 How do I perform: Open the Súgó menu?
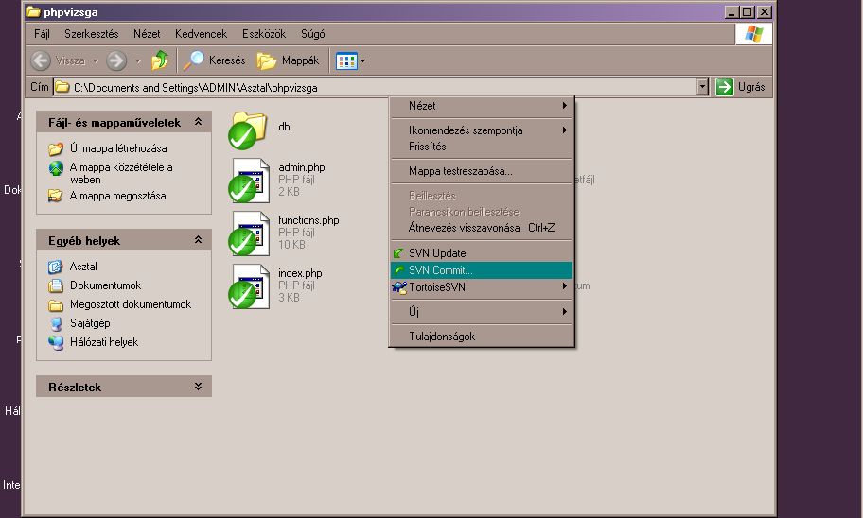(313, 34)
